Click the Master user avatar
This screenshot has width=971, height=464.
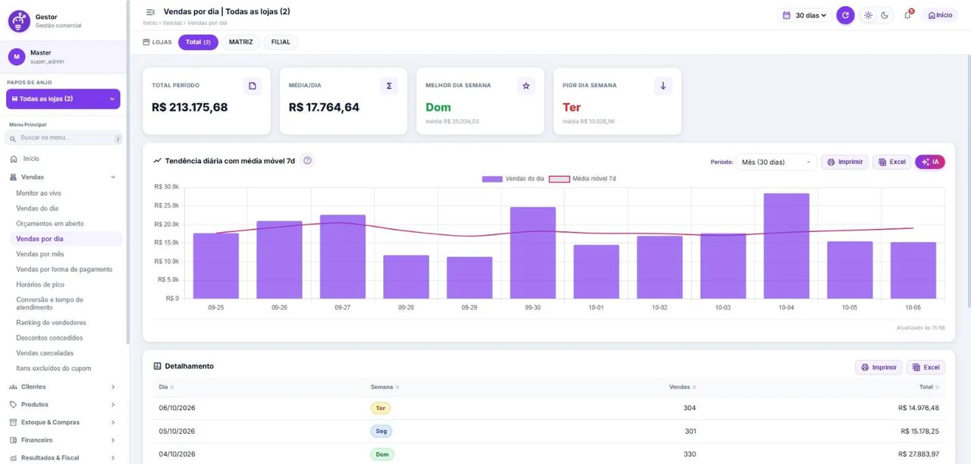[17, 57]
